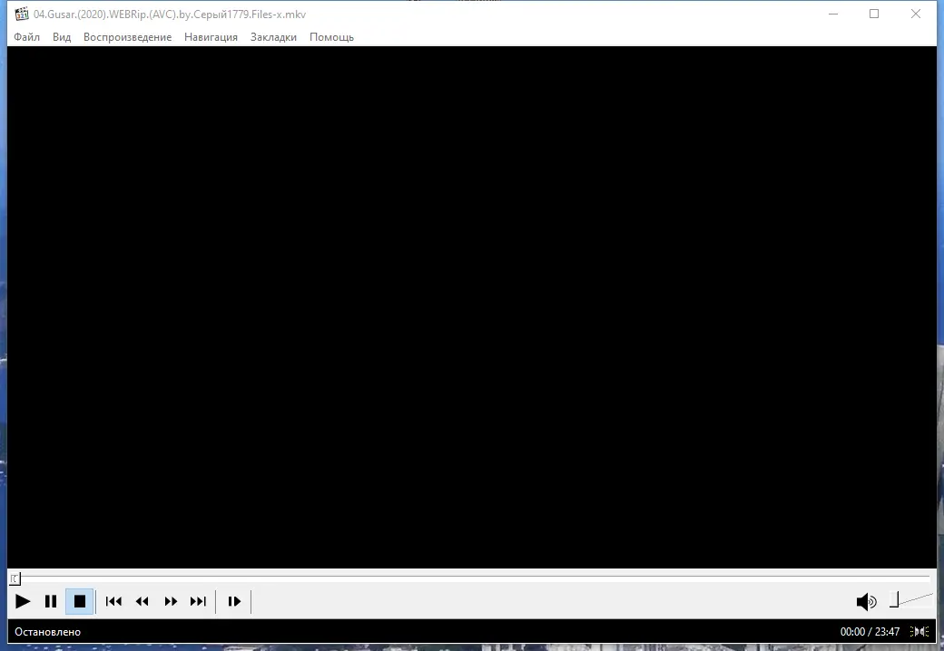Open the Навигация menu
944x651 pixels.
click(211, 37)
